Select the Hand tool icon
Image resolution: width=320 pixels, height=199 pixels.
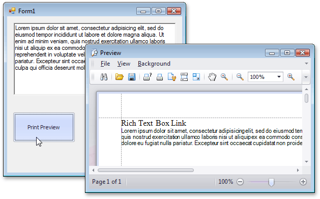[x=212, y=77]
